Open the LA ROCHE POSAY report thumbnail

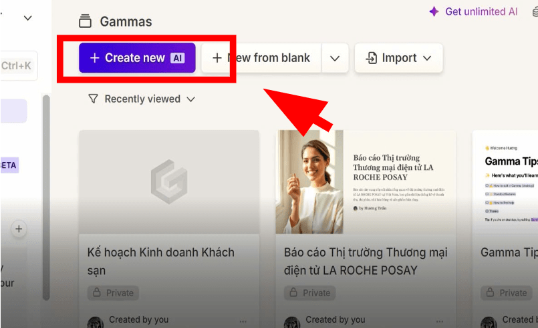(366, 181)
